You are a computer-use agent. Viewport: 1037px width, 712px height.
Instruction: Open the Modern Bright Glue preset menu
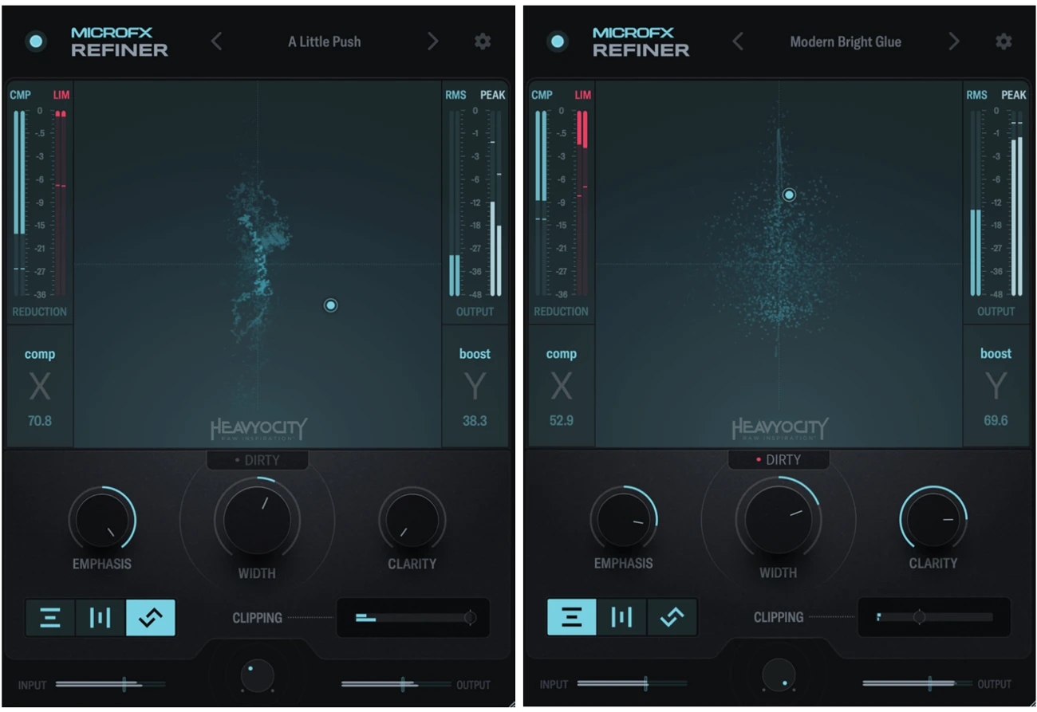(846, 41)
